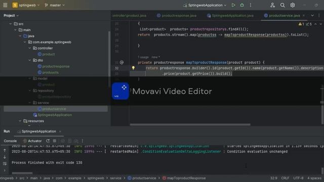Collapse the dto package
The height and width of the screenshot is (182, 324).
pyautogui.click(x=29, y=60)
